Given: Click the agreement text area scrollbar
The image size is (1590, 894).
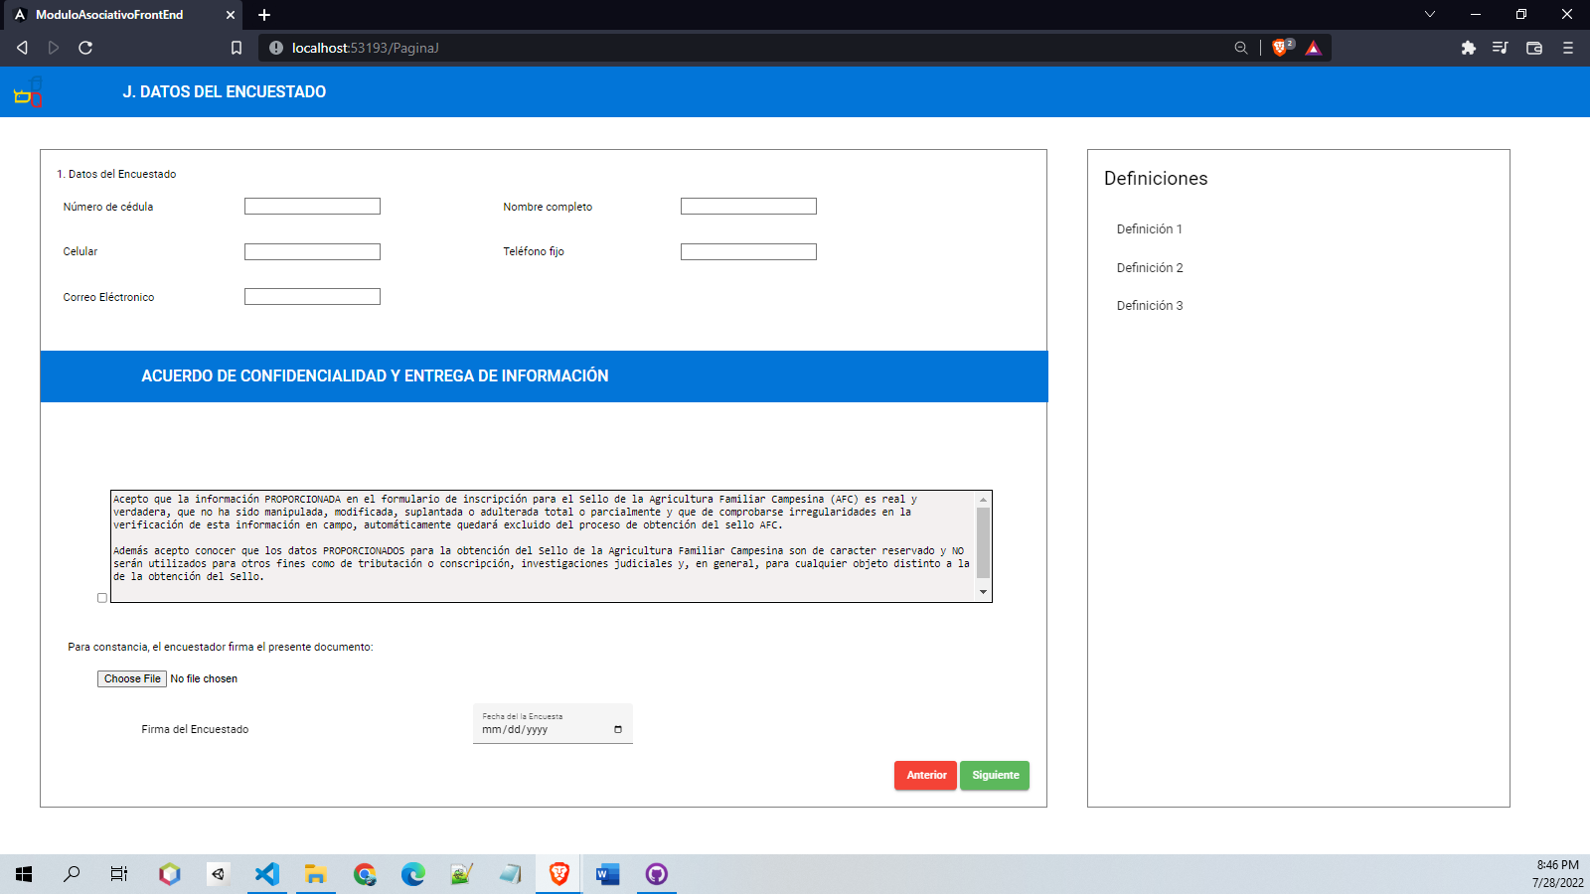Looking at the screenshot, I should coord(983,543).
